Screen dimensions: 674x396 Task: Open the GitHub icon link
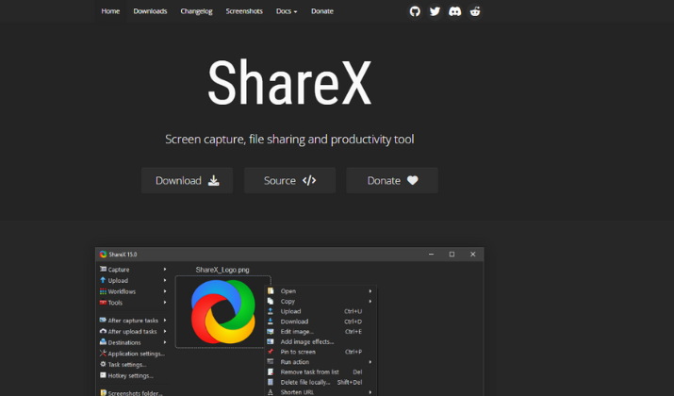[x=415, y=11]
